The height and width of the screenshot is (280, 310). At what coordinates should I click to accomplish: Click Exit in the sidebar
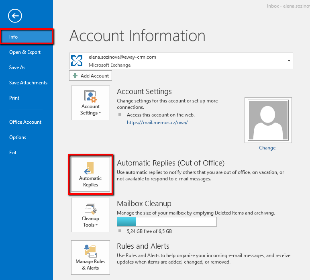(13, 153)
